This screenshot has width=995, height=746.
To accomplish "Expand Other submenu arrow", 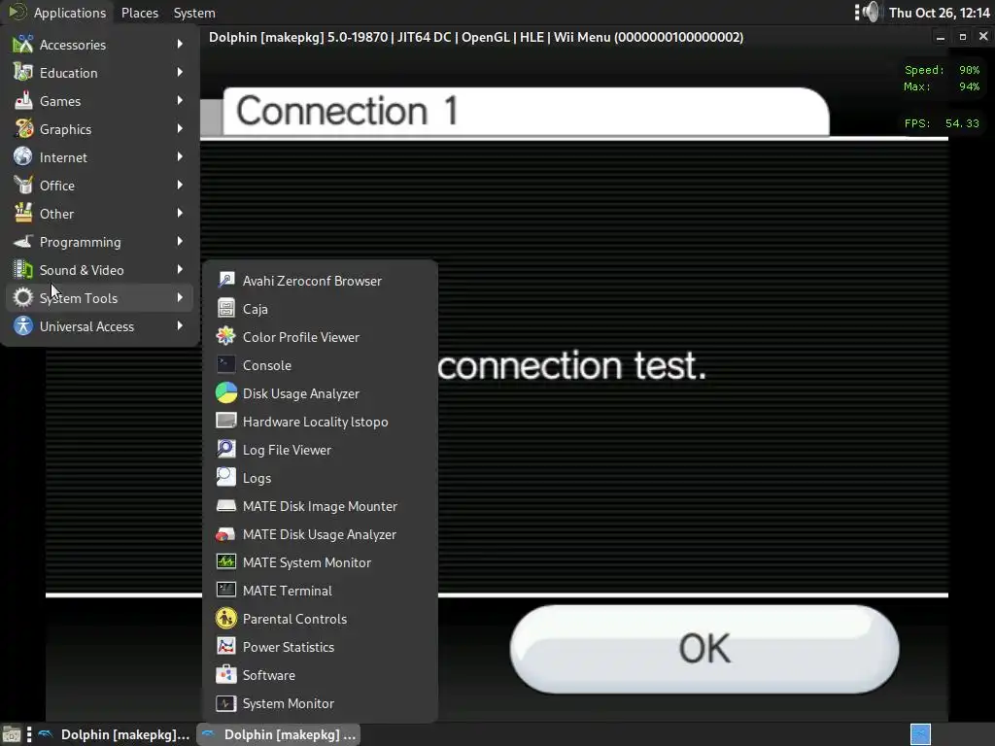I will pos(180,213).
